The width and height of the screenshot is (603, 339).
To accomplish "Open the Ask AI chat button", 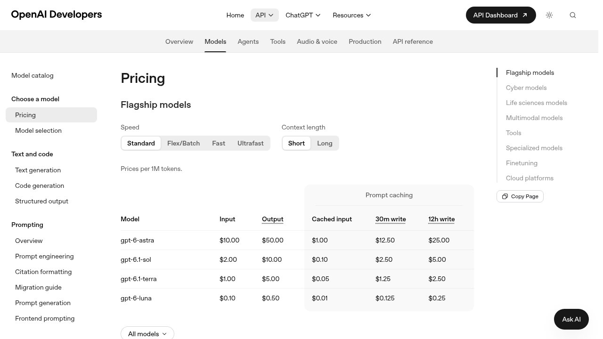I will (571, 319).
